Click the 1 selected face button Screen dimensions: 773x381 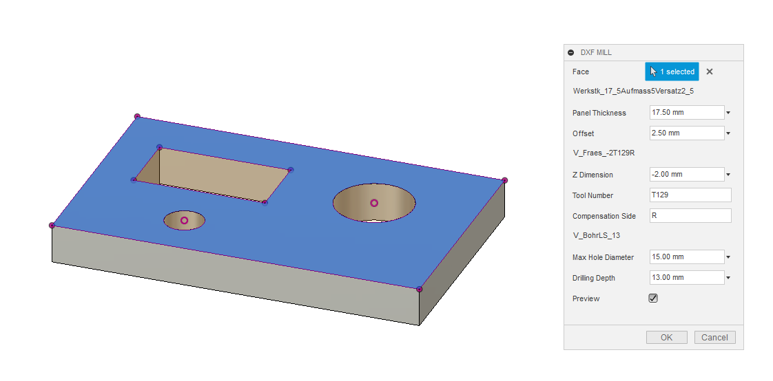coord(672,72)
